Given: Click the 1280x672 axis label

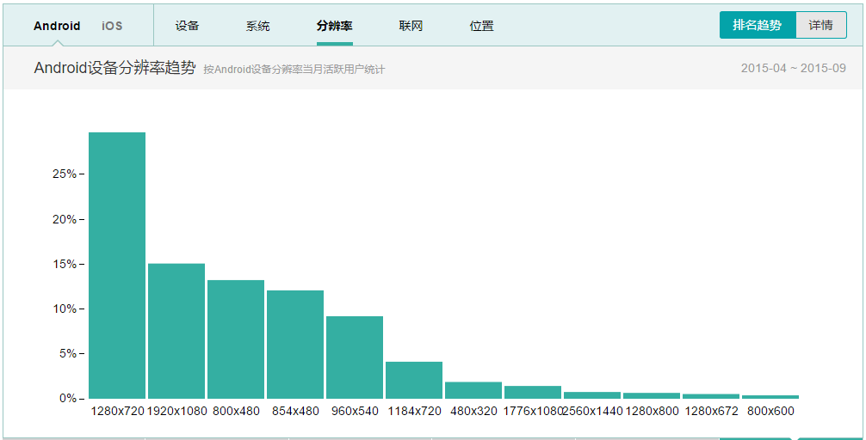Looking at the screenshot, I should point(711,412).
